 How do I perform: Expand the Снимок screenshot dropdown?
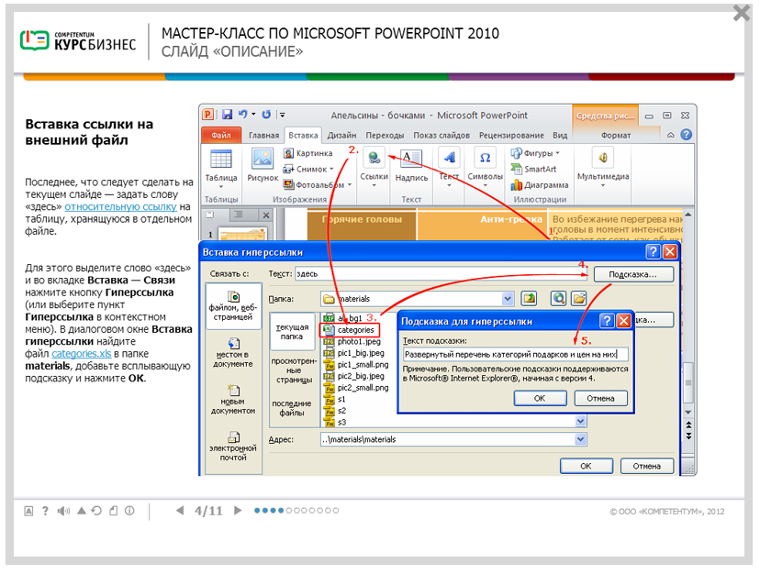pos(331,169)
